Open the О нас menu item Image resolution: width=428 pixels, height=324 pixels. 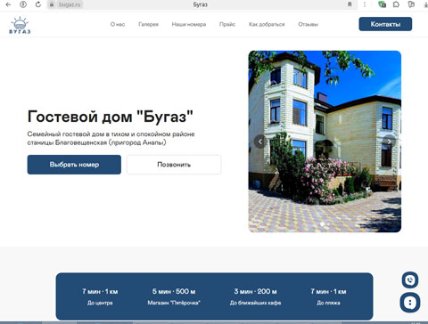pyautogui.click(x=118, y=24)
